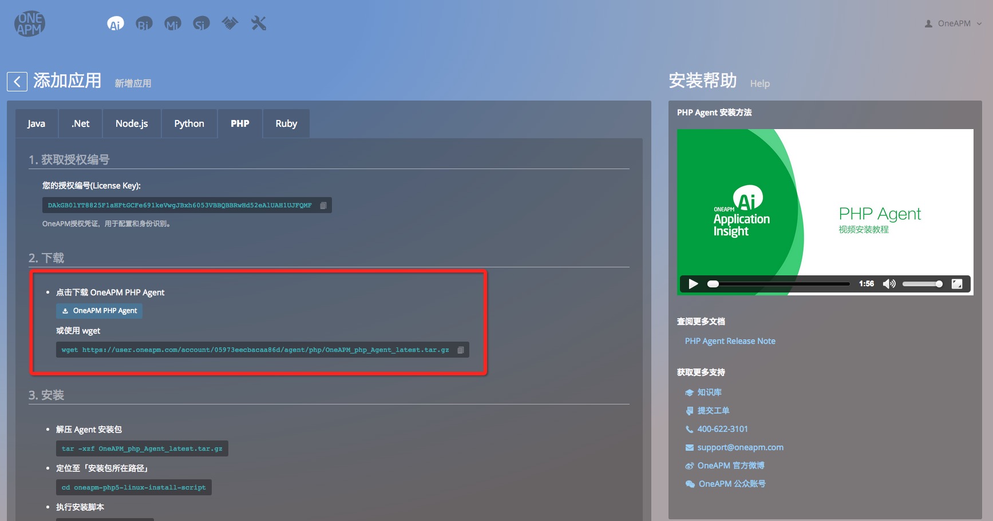Image resolution: width=993 pixels, height=521 pixels.
Task: Switch to the Ruby tab
Action: tap(286, 123)
